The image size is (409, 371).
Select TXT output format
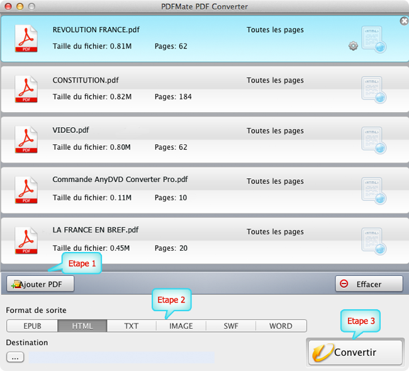pyautogui.click(x=132, y=326)
